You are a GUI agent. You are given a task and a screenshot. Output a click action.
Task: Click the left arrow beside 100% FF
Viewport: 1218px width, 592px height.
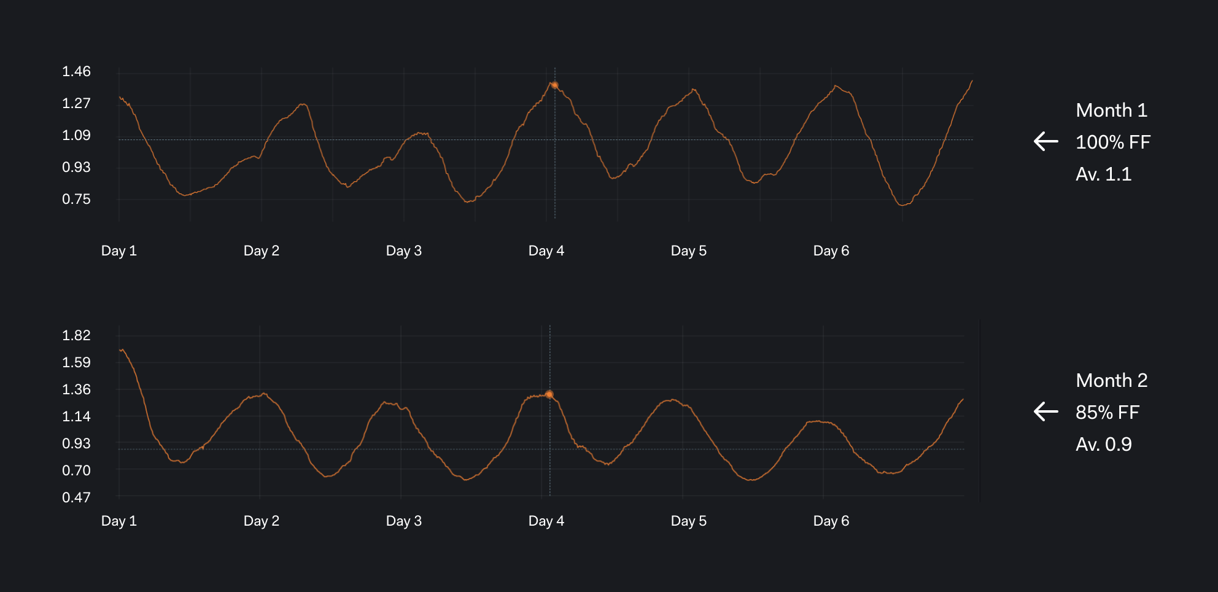point(1046,142)
